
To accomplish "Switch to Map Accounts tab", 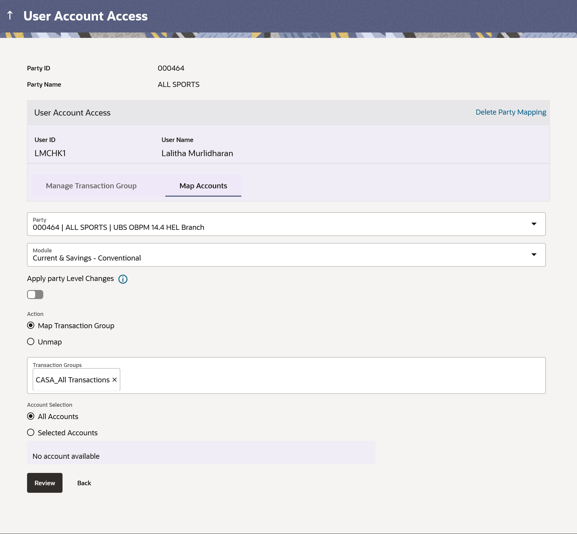I will 203,186.
